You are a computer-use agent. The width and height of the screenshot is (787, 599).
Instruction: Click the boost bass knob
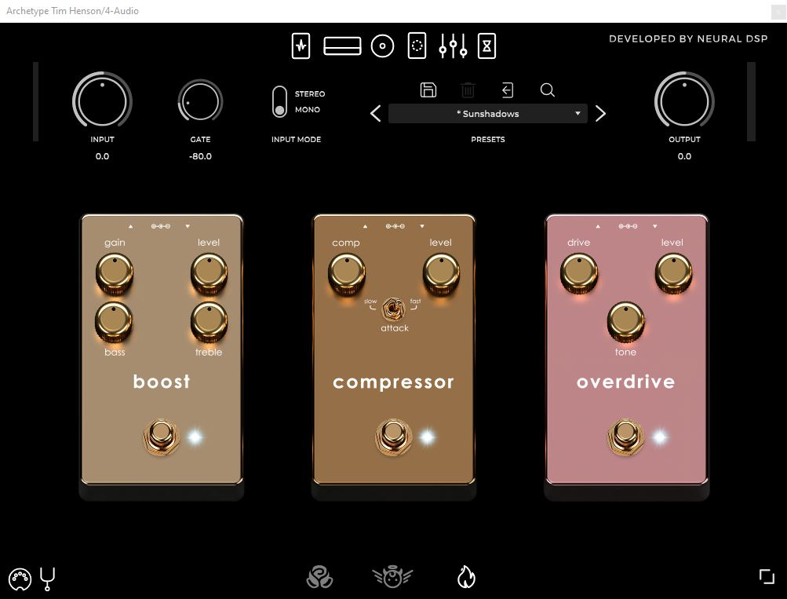[x=114, y=323]
